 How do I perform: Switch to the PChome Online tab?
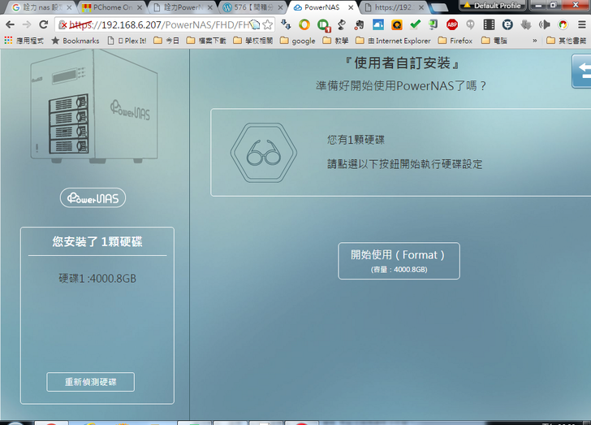pos(112,7)
